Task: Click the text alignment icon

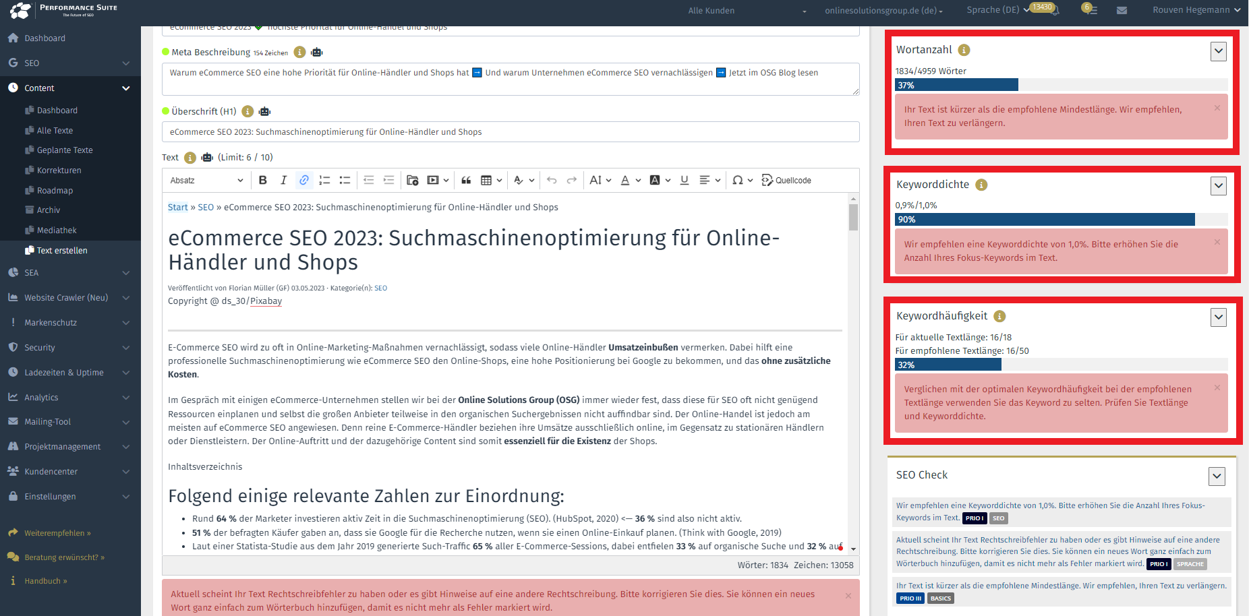Action: [705, 180]
